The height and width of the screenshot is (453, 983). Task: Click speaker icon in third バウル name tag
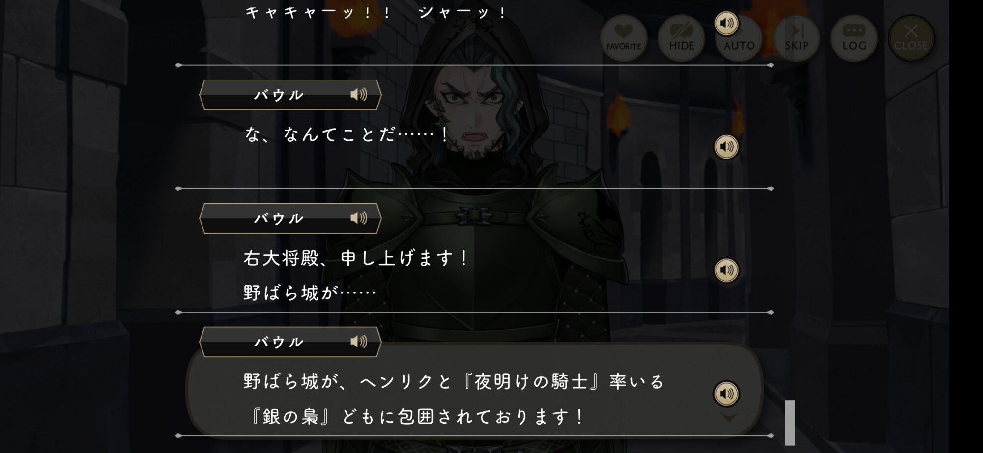[359, 342]
